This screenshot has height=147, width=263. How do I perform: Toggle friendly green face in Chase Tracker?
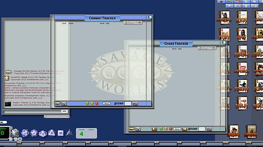pyautogui.click(x=161, y=129)
